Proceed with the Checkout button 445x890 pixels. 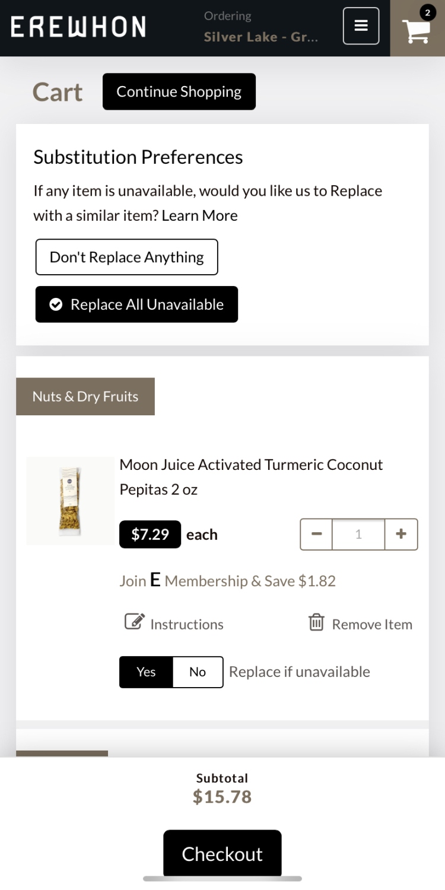point(222,853)
